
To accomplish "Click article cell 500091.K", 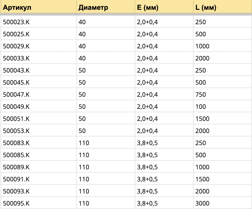I will [x=16, y=179].
